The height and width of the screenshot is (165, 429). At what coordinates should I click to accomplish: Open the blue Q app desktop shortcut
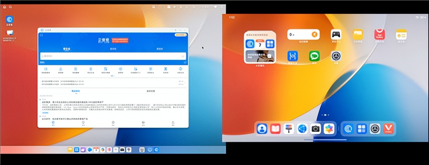click(10, 20)
